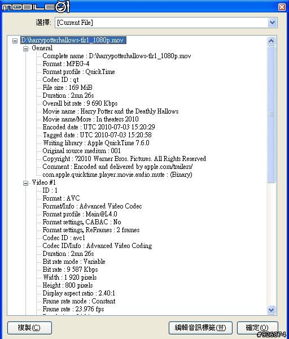Select Writing library : Apple QuickTime 7.6.0
The width and height of the screenshot is (289, 339).
tap(96, 143)
